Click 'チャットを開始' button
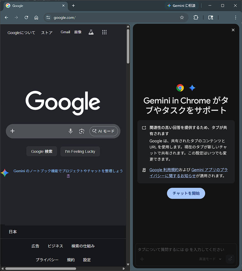The height and width of the screenshot is (271, 242). [x=186, y=193]
